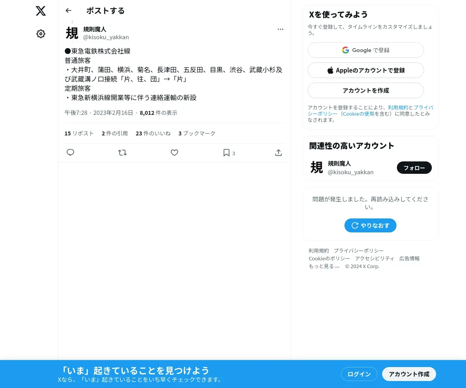This screenshot has width=466, height=388.
Task: Open the Cookieの使用 link
Action: [x=358, y=114]
